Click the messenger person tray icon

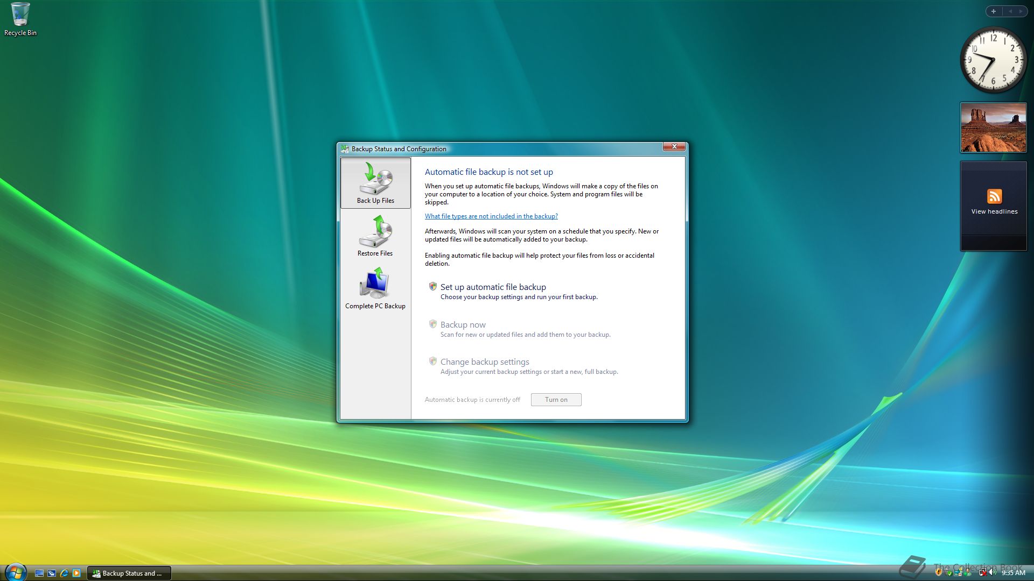click(x=967, y=572)
